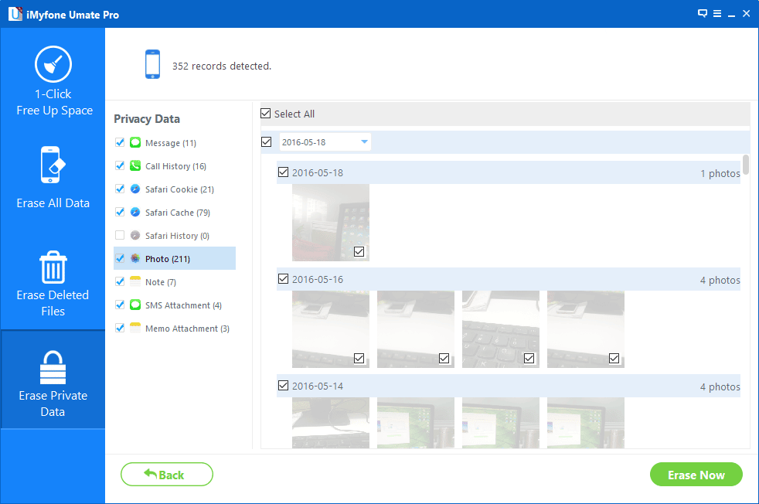This screenshot has width=759, height=504.
Task: Uncheck second 2016-05-16 photo's checkbox
Action: pos(444,358)
